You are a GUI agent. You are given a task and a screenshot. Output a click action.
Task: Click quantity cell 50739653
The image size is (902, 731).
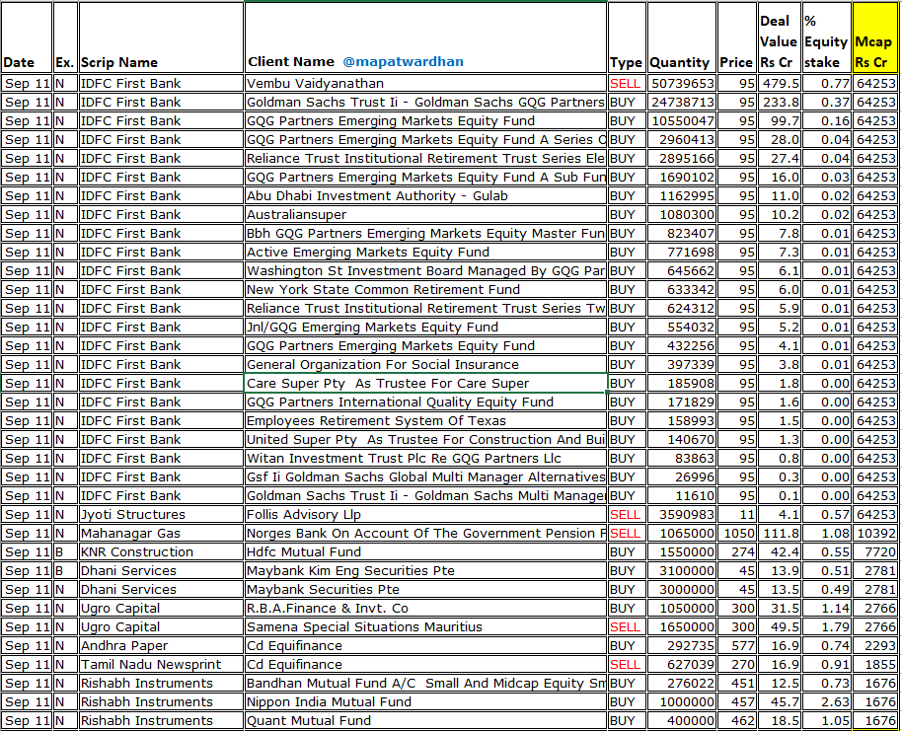click(682, 84)
